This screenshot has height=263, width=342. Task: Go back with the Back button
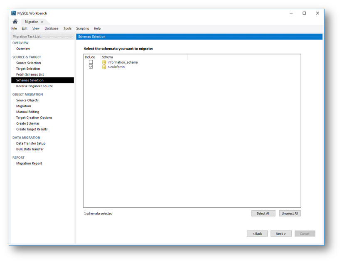257,234
